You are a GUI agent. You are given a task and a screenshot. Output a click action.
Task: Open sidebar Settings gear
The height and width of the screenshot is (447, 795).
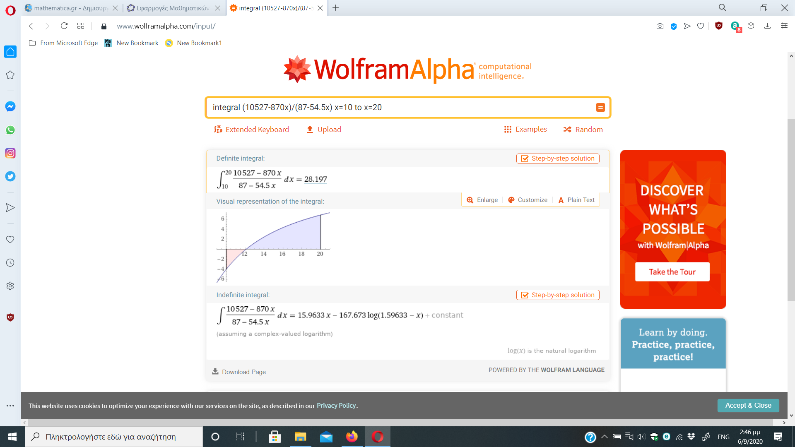[10, 286]
